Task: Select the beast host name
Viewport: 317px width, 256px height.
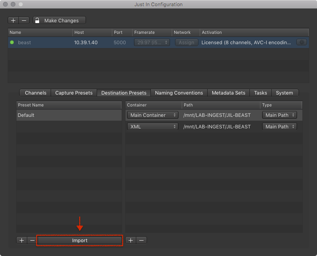Action: tap(25, 43)
